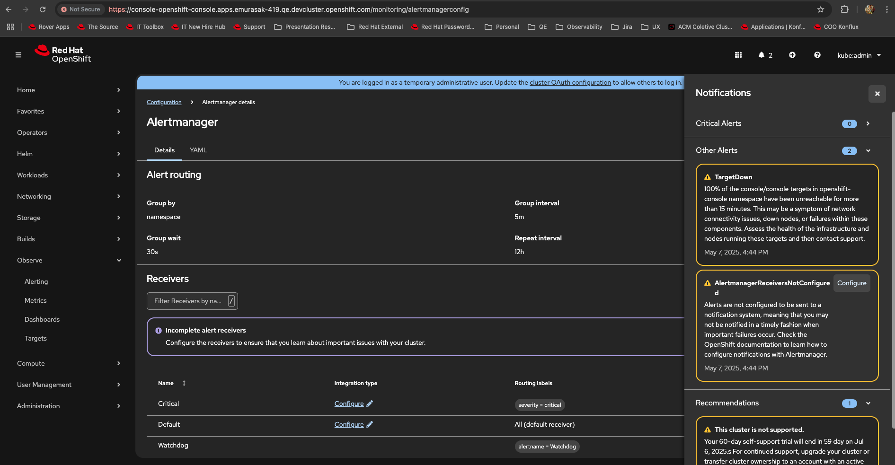
Task: Open the application launcher grid
Action: coord(738,55)
